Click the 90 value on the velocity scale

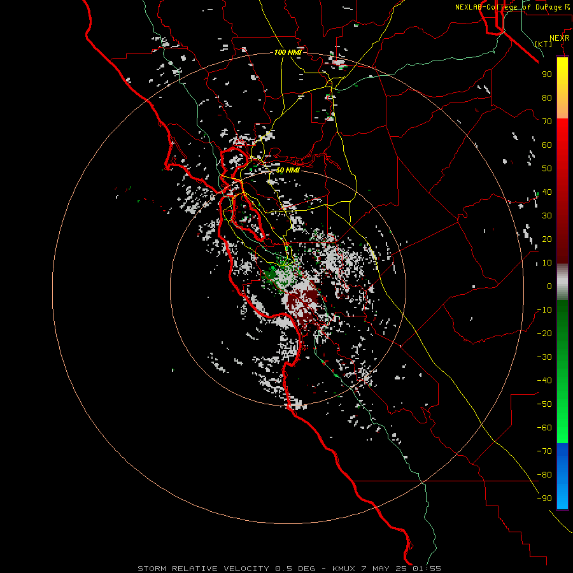click(547, 74)
